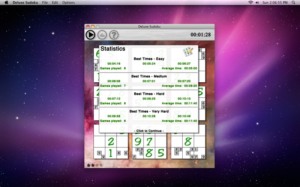Click the question mark help icon
This screenshot has height=187, width=300.
pyautogui.click(x=114, y=35)
